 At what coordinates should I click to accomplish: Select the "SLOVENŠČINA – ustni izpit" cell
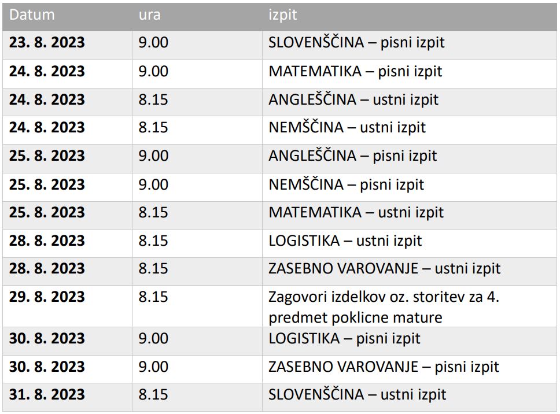point(358,394)
